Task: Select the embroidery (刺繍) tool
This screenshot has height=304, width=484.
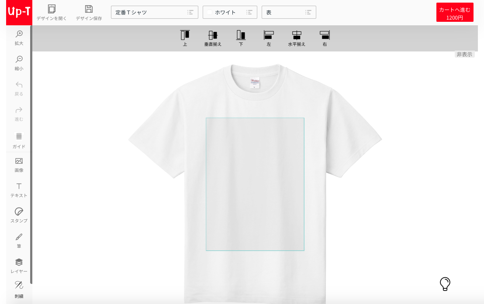Action: tap(19, 286)
